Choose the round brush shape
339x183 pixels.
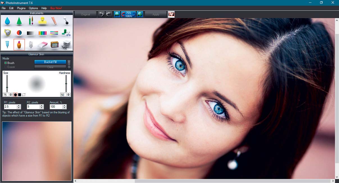(x=15, y=95)
